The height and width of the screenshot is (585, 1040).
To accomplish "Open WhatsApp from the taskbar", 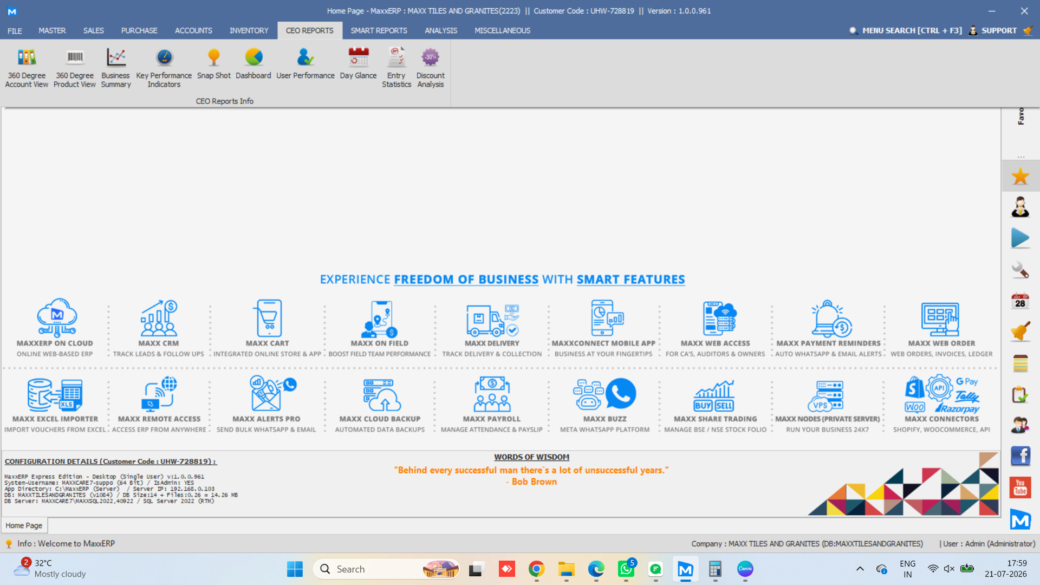I will point(626,569).
